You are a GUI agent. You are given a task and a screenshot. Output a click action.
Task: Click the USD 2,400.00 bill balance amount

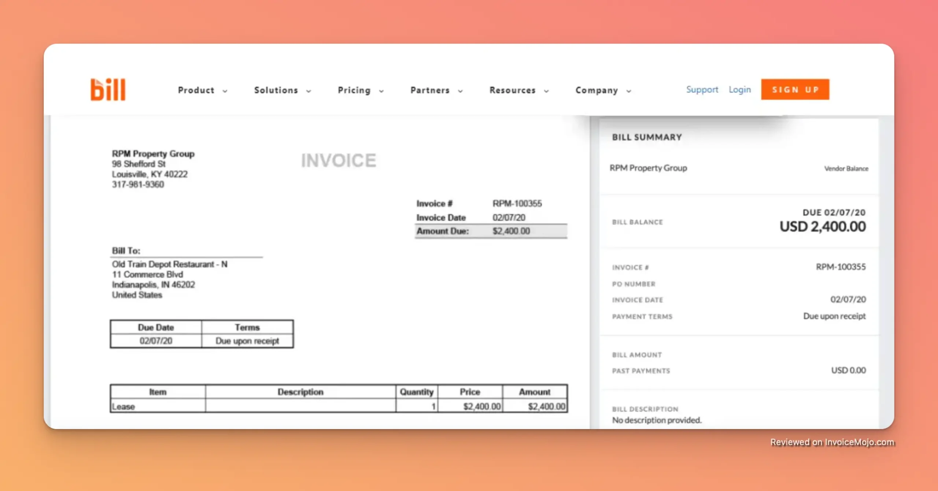coord(823,227)
